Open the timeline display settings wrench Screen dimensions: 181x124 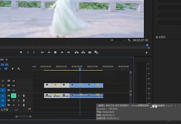click(x=19, y=69)
